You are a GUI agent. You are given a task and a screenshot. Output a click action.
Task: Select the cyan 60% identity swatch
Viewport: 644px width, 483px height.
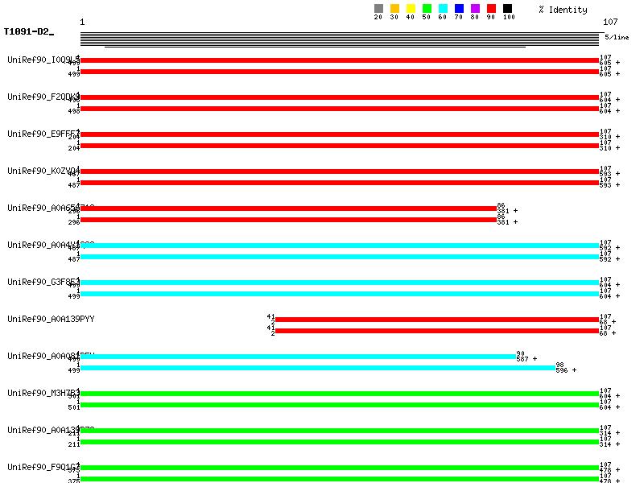tap(443, 9)
